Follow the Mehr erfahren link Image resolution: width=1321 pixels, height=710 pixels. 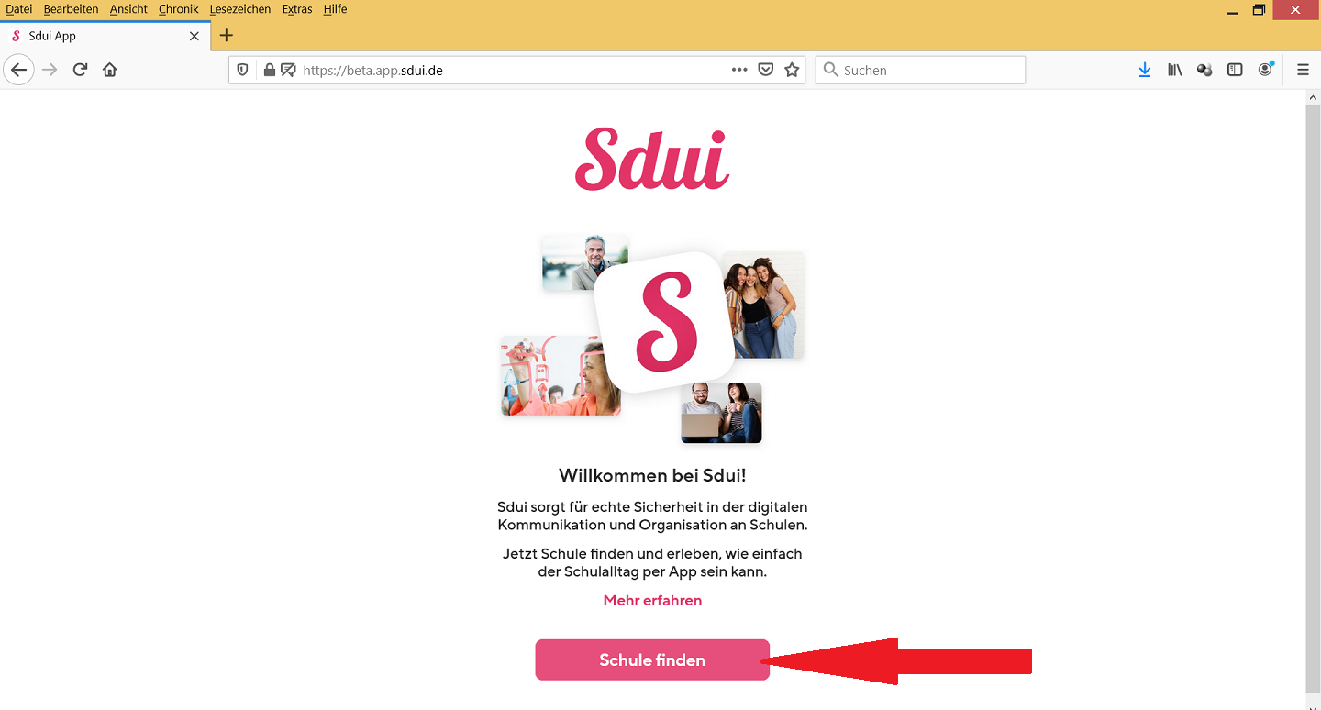[x=652, y=601]
